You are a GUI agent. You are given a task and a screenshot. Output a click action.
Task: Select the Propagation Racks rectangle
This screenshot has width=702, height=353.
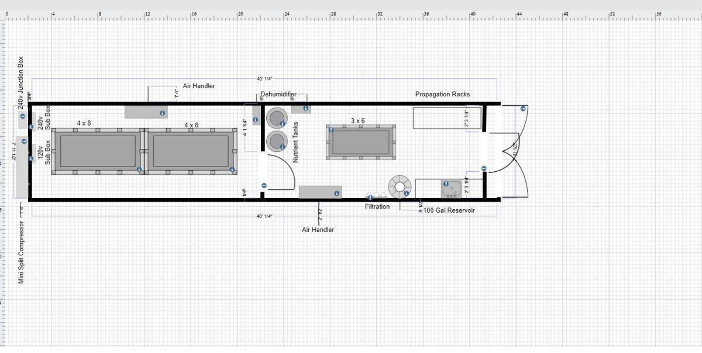coord(448,118)
